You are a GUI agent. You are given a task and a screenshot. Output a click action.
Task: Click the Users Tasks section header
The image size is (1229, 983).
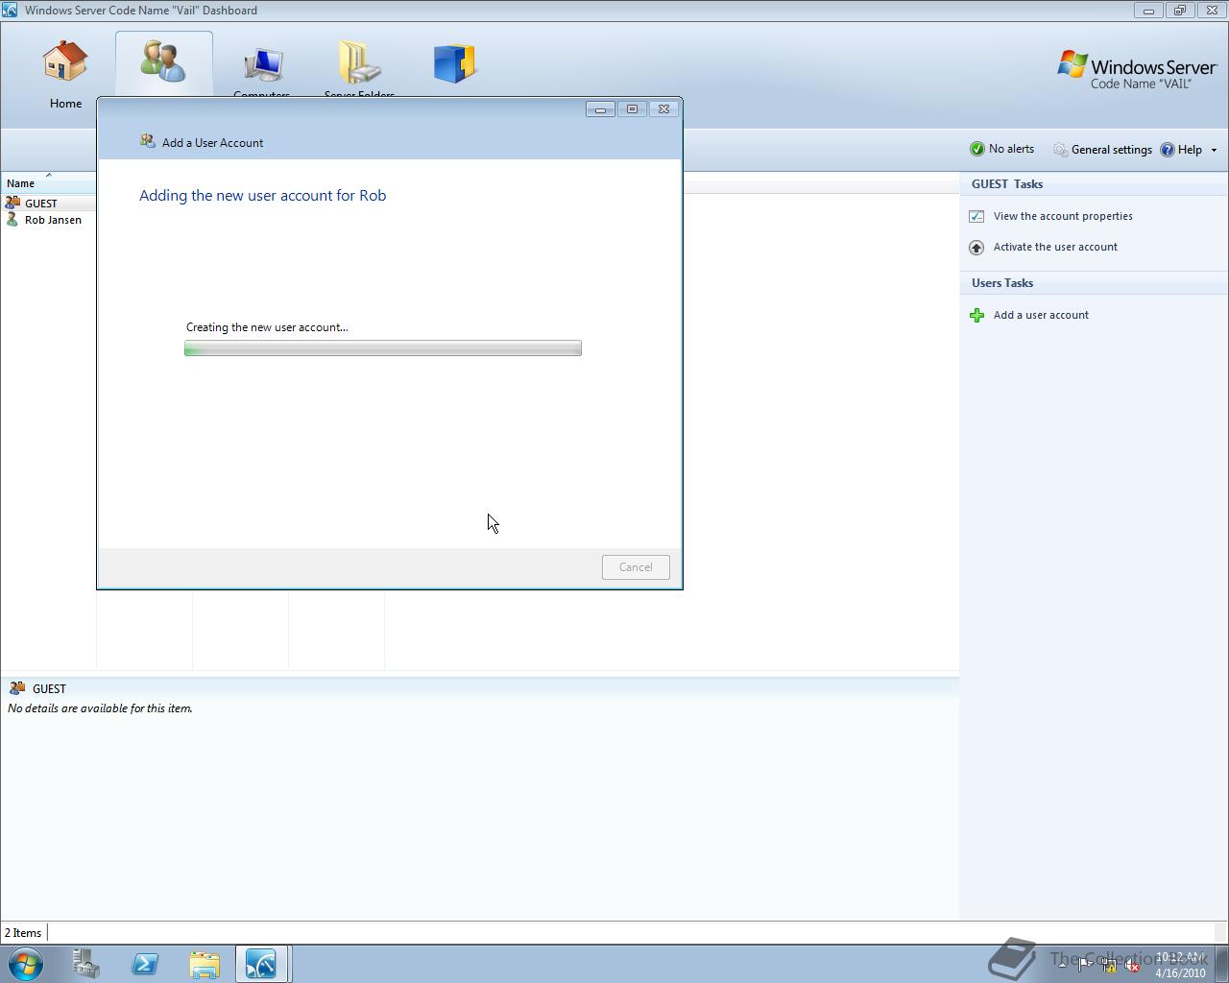(1002, 283)
